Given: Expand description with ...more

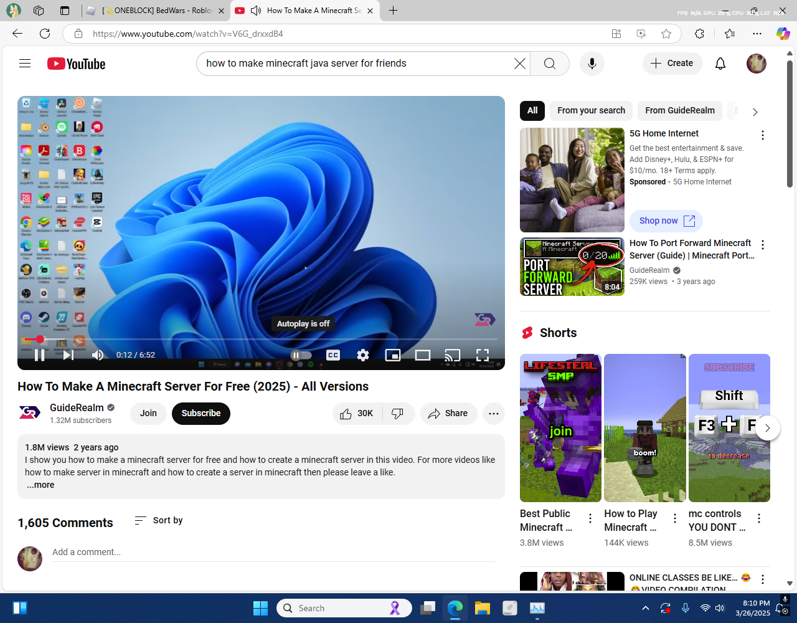Looking at the screenshot, I should coord(40,485).
